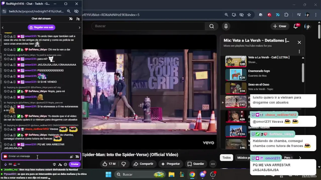Open chat settings gear icon
The image size is (321, 180).
pos(66,164)
